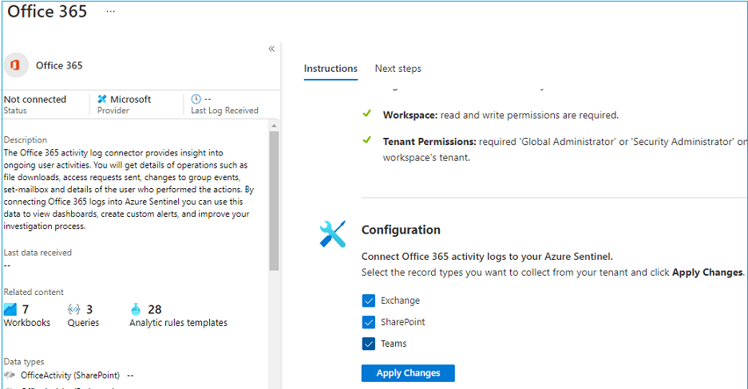This screenshot has width=748, height=389.
Task: Click the Queries code icon
Action: tap(74, 309)
